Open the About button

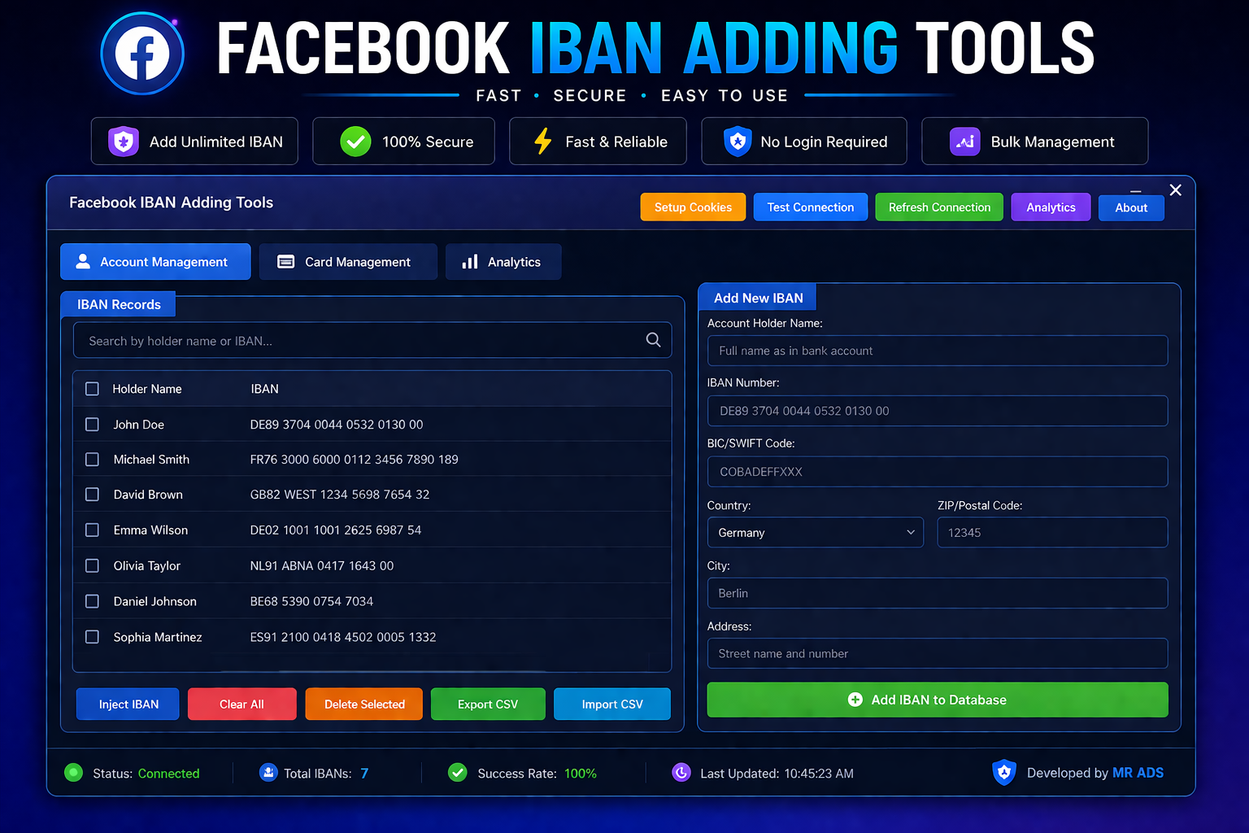point(1131,207)
